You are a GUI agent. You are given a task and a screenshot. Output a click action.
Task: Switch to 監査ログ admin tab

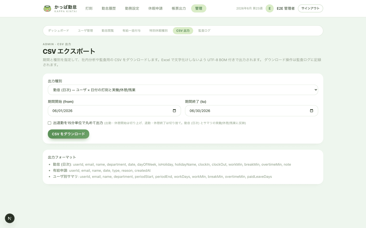pos(204,31)
